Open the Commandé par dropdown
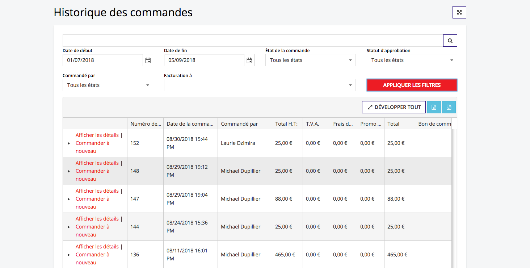 [x=108, y=85]
